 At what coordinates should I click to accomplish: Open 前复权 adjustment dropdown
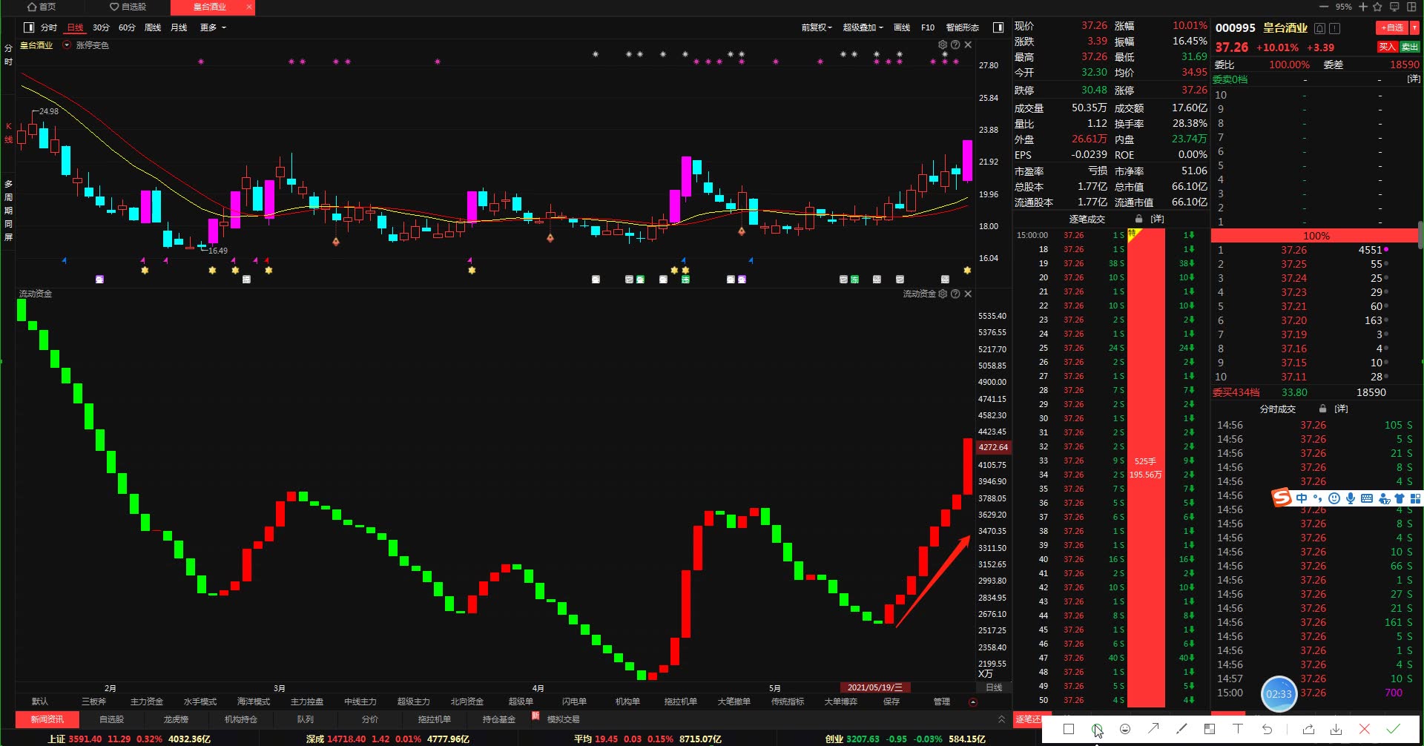817,27
